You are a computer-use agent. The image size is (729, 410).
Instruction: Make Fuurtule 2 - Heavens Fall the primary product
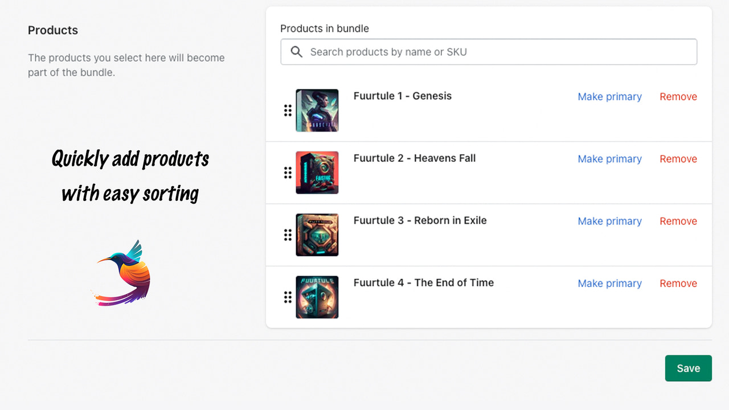[x=609, y=158]
